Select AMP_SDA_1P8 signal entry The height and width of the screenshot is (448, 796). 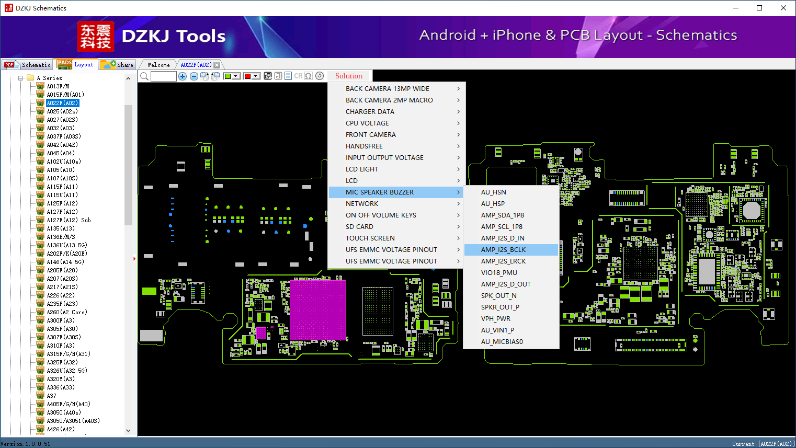tap(511, 215)
